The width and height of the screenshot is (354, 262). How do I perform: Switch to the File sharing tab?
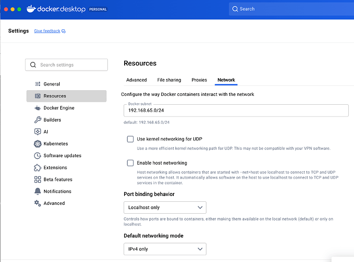pos(169,80)
